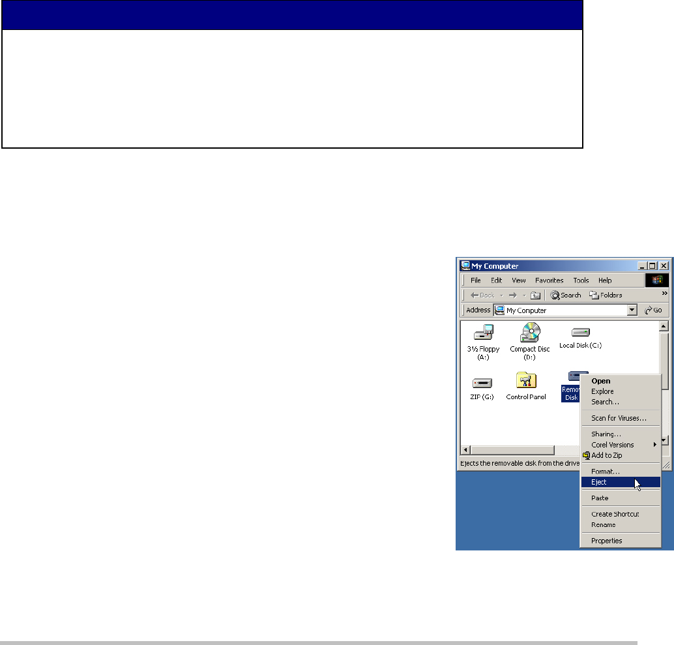This screenshot has width=674, height=645.
Task: Maximize the My Computer window
Action: [x=652, y=266]
